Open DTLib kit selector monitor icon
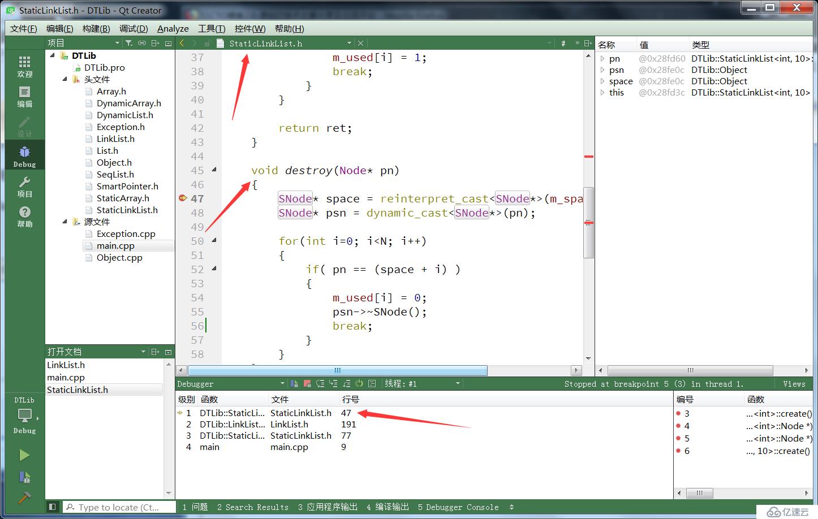Image resolution: width=818 pixels, height=519 pixels. (x=25, y=417)
